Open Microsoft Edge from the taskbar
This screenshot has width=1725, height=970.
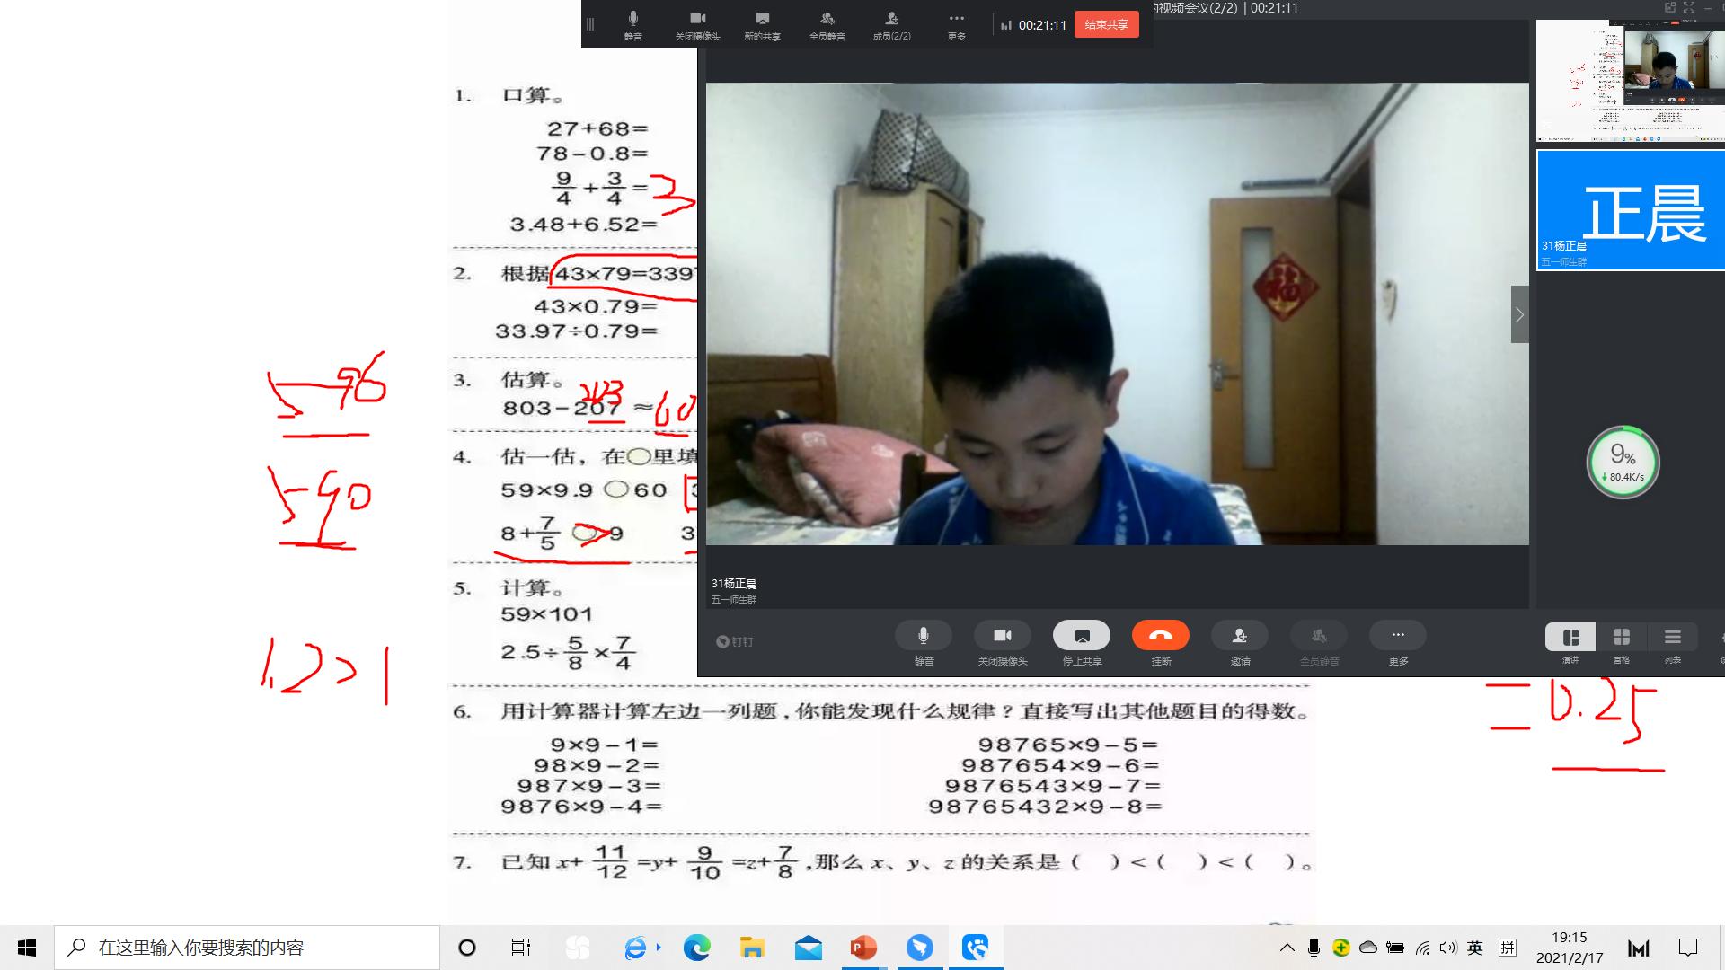click(x=696, y=948)
